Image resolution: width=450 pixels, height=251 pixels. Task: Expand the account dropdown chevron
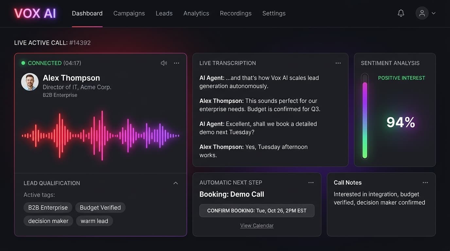click(x=434, y=13)
